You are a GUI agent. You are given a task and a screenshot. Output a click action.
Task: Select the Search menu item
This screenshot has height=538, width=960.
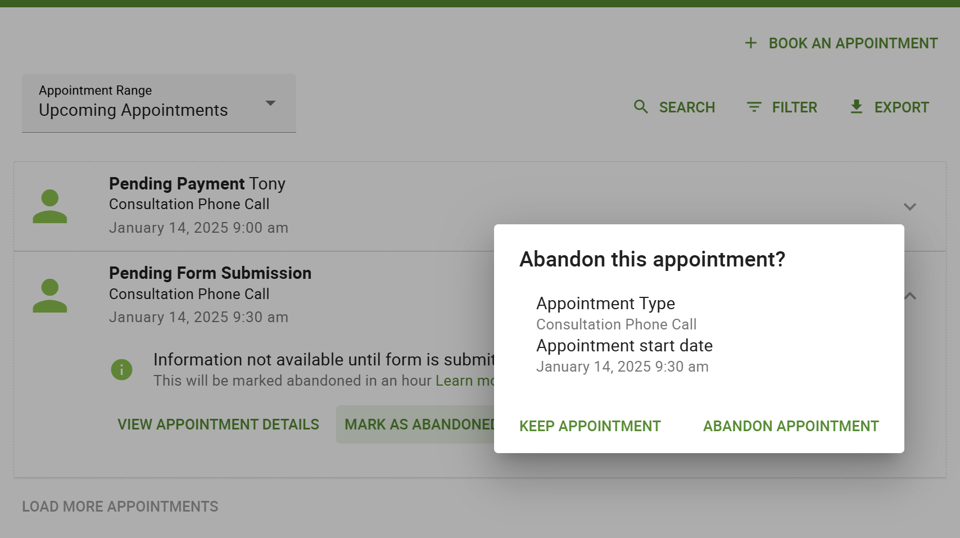tap(687, 107)
